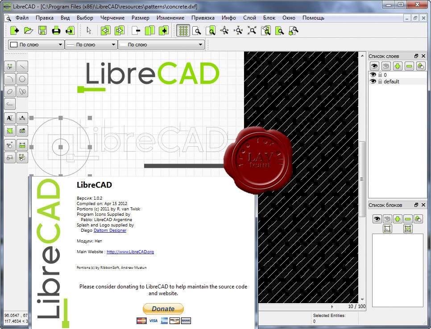Show all blocks in block list
Image resolution: width=431 pixels, height=329 pixels.
click(x=377, y=219)
